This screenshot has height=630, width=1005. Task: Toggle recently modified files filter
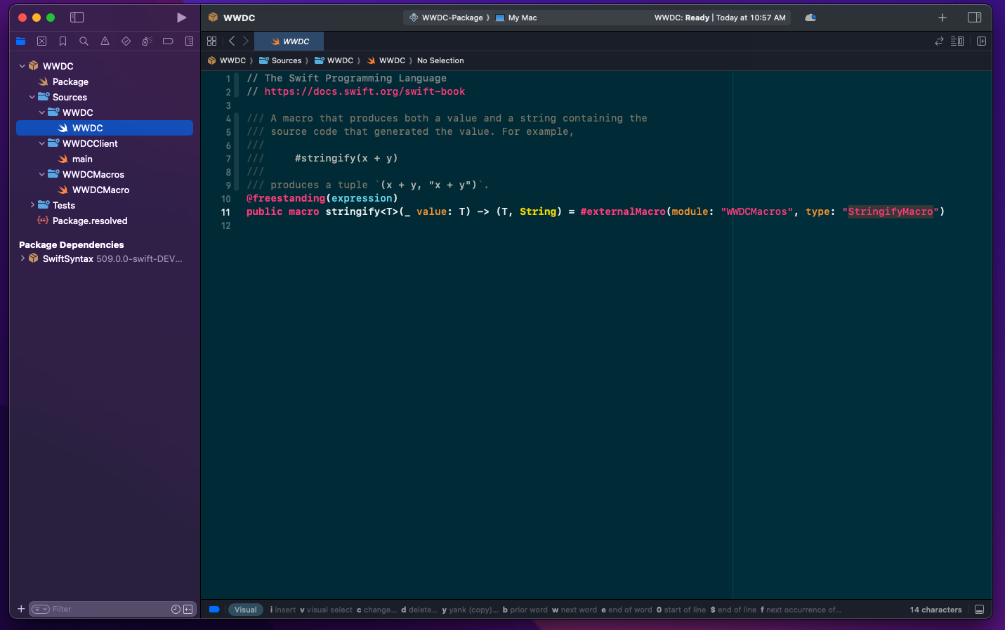tap(176, 609)
